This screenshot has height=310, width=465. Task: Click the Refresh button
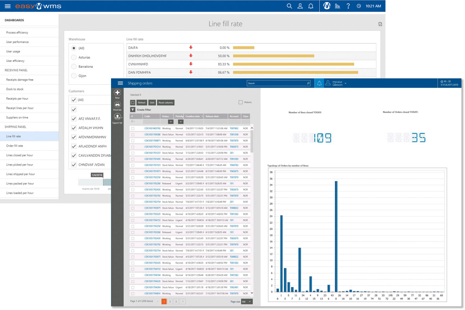[x=142, y=102]
